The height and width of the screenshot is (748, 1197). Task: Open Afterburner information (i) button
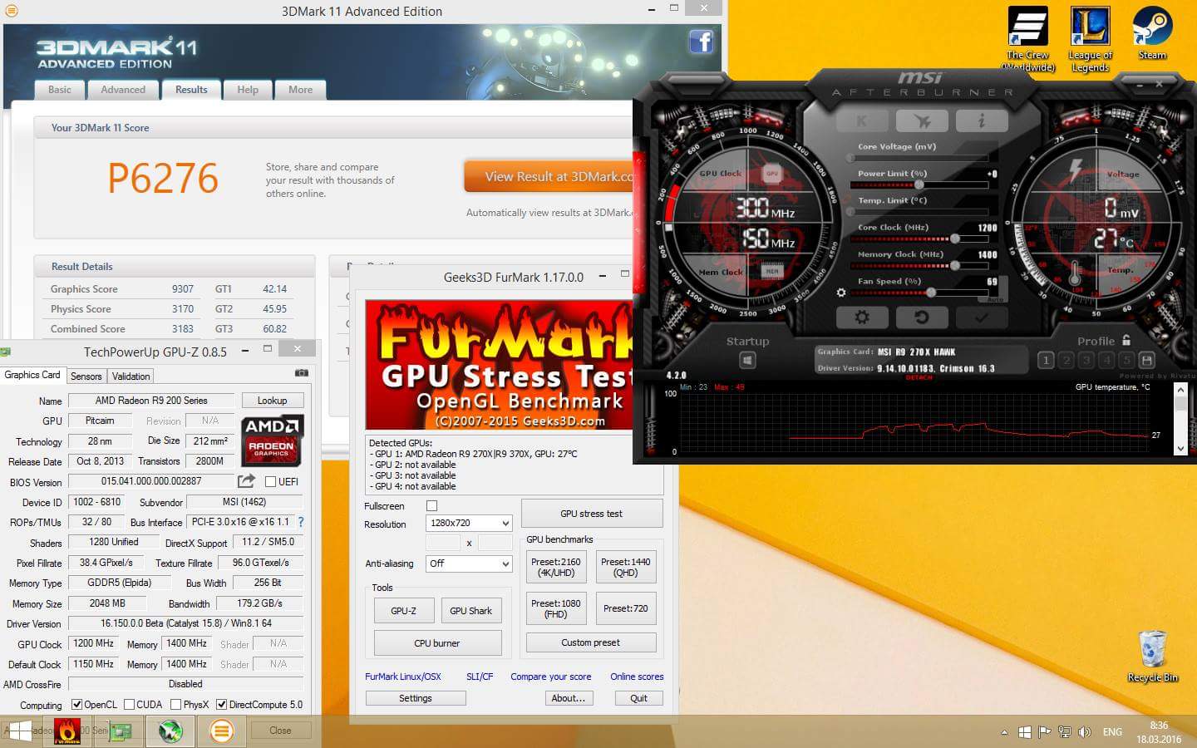tap(982, 121)
